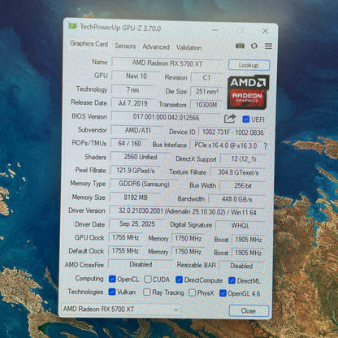The image size is (338, 338).
Task: Click the Texture Fillrate value 304.8 GTexel/s
Action: tap(238, 172)
